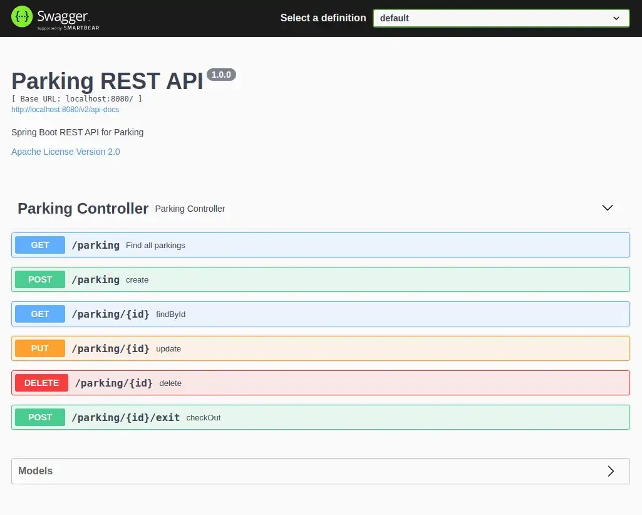The image size is (642, 515).
Task: Click the blue GET badge for findById
Action: (40, 314)
